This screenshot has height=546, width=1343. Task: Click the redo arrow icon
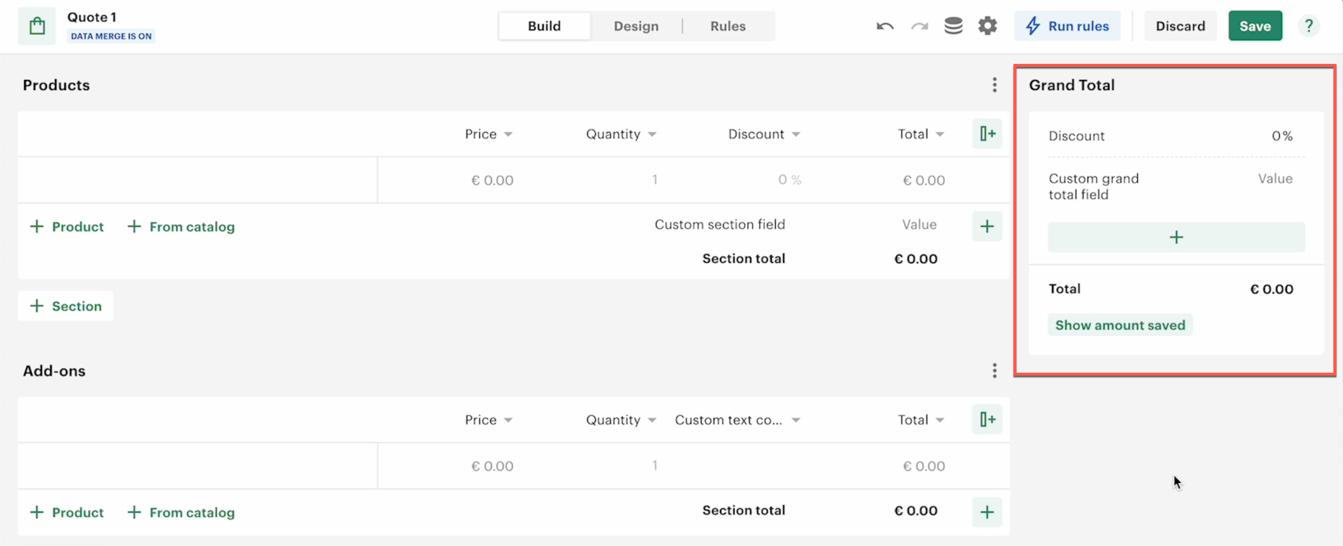point(919,26)
